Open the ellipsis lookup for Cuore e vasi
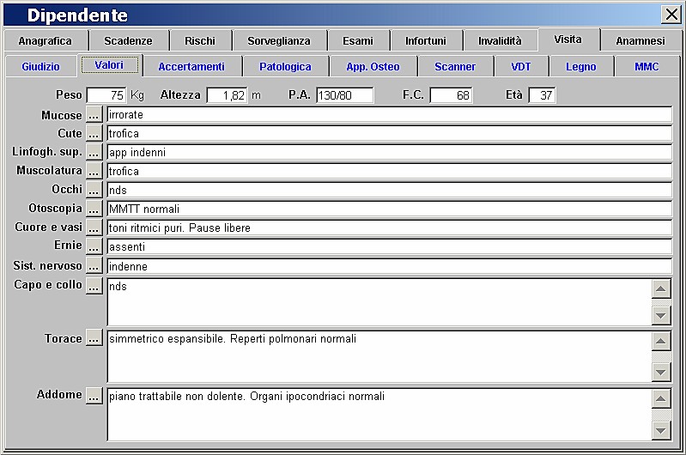686x455 pixels. pyautogui.click(x=94, y=227)
